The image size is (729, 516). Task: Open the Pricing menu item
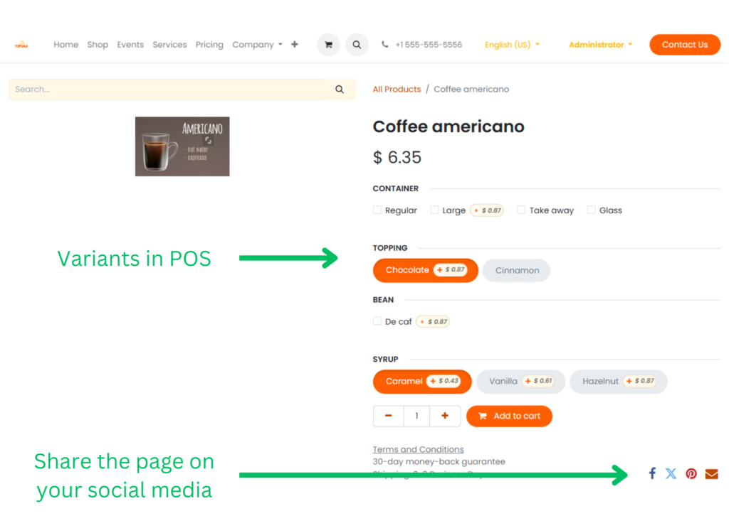pyautogui.click(x=209, y=45)
